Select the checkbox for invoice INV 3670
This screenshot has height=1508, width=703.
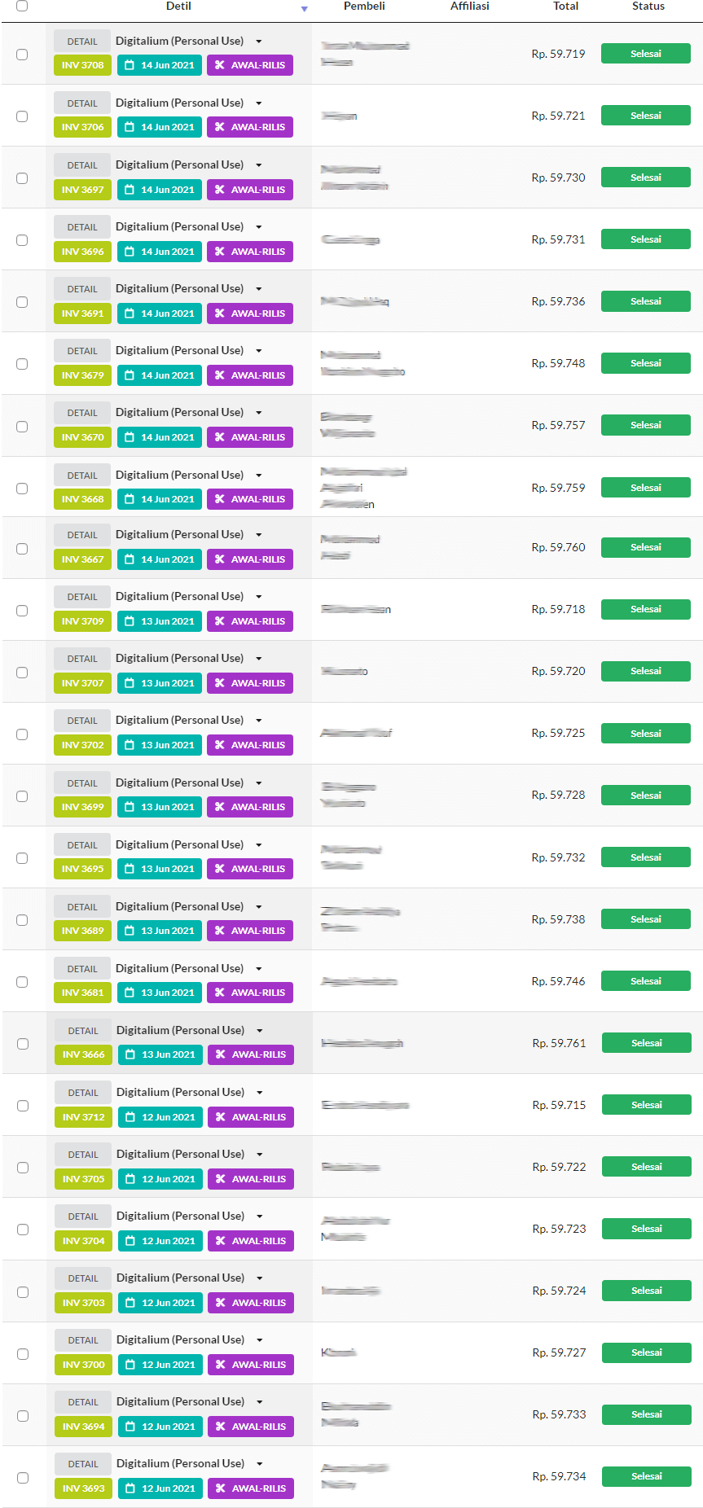[x=22, y=427]
